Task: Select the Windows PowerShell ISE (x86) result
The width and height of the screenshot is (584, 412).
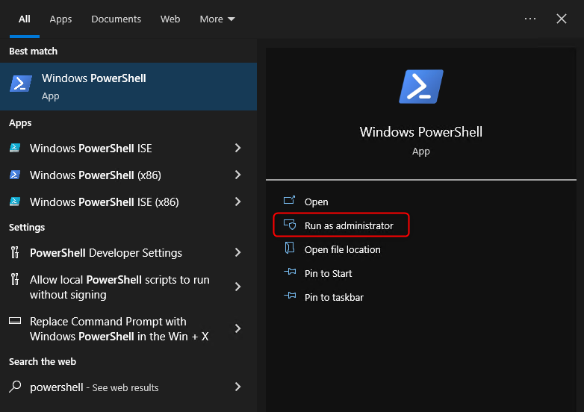Action: tap(128, 202)
